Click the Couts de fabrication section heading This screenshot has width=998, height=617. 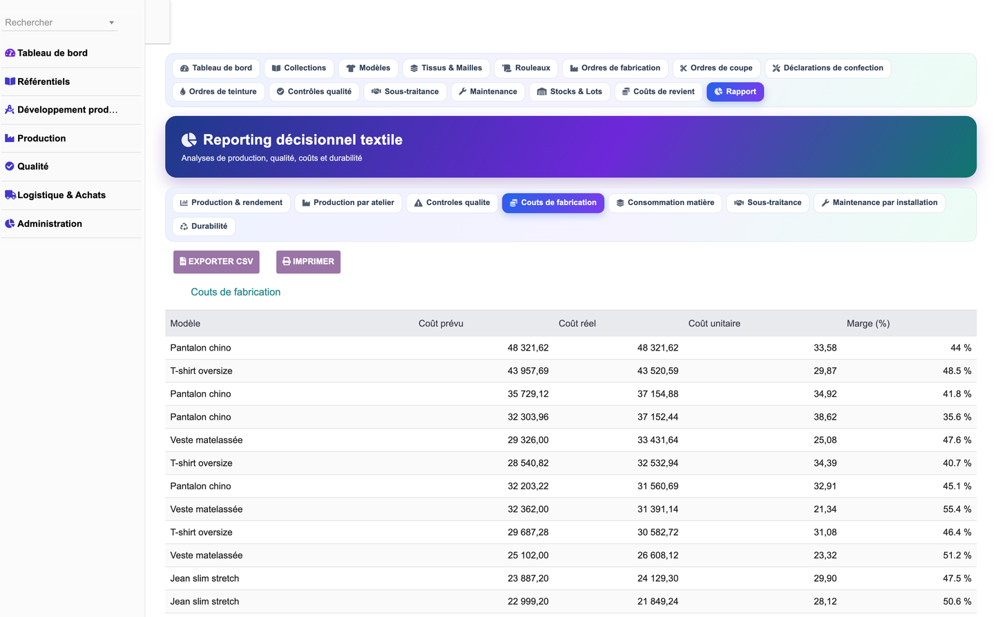[x=236, y=293]
